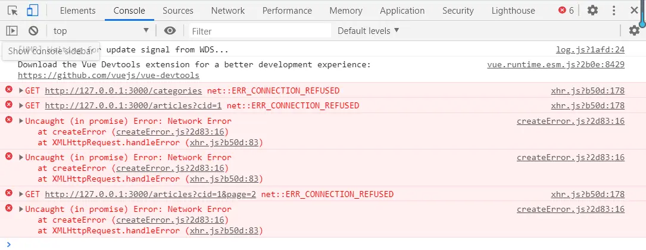
Task: Expand the first Uncaught Network Error entry
Action: click(21, 121)
